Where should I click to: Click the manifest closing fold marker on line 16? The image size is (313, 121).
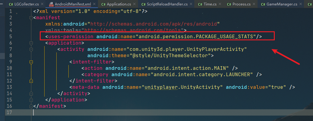(x=31, y=106)
